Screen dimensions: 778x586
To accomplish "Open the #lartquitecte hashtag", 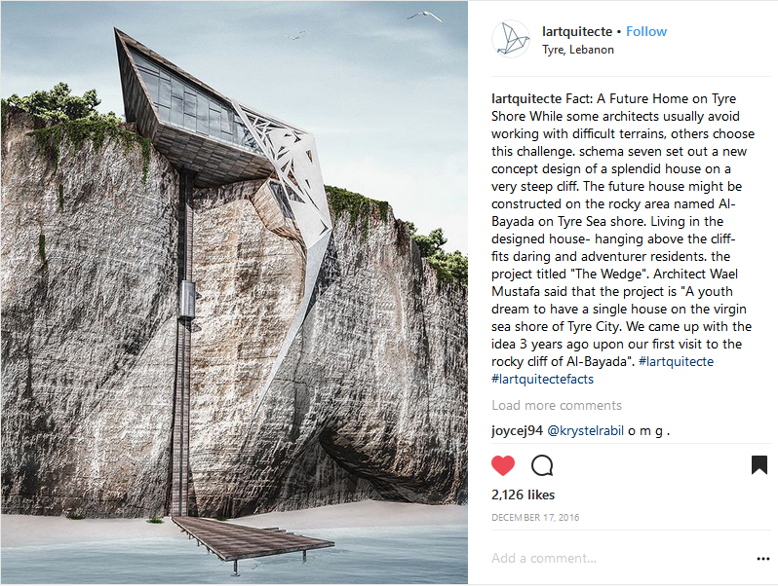I will coord(676,361).
